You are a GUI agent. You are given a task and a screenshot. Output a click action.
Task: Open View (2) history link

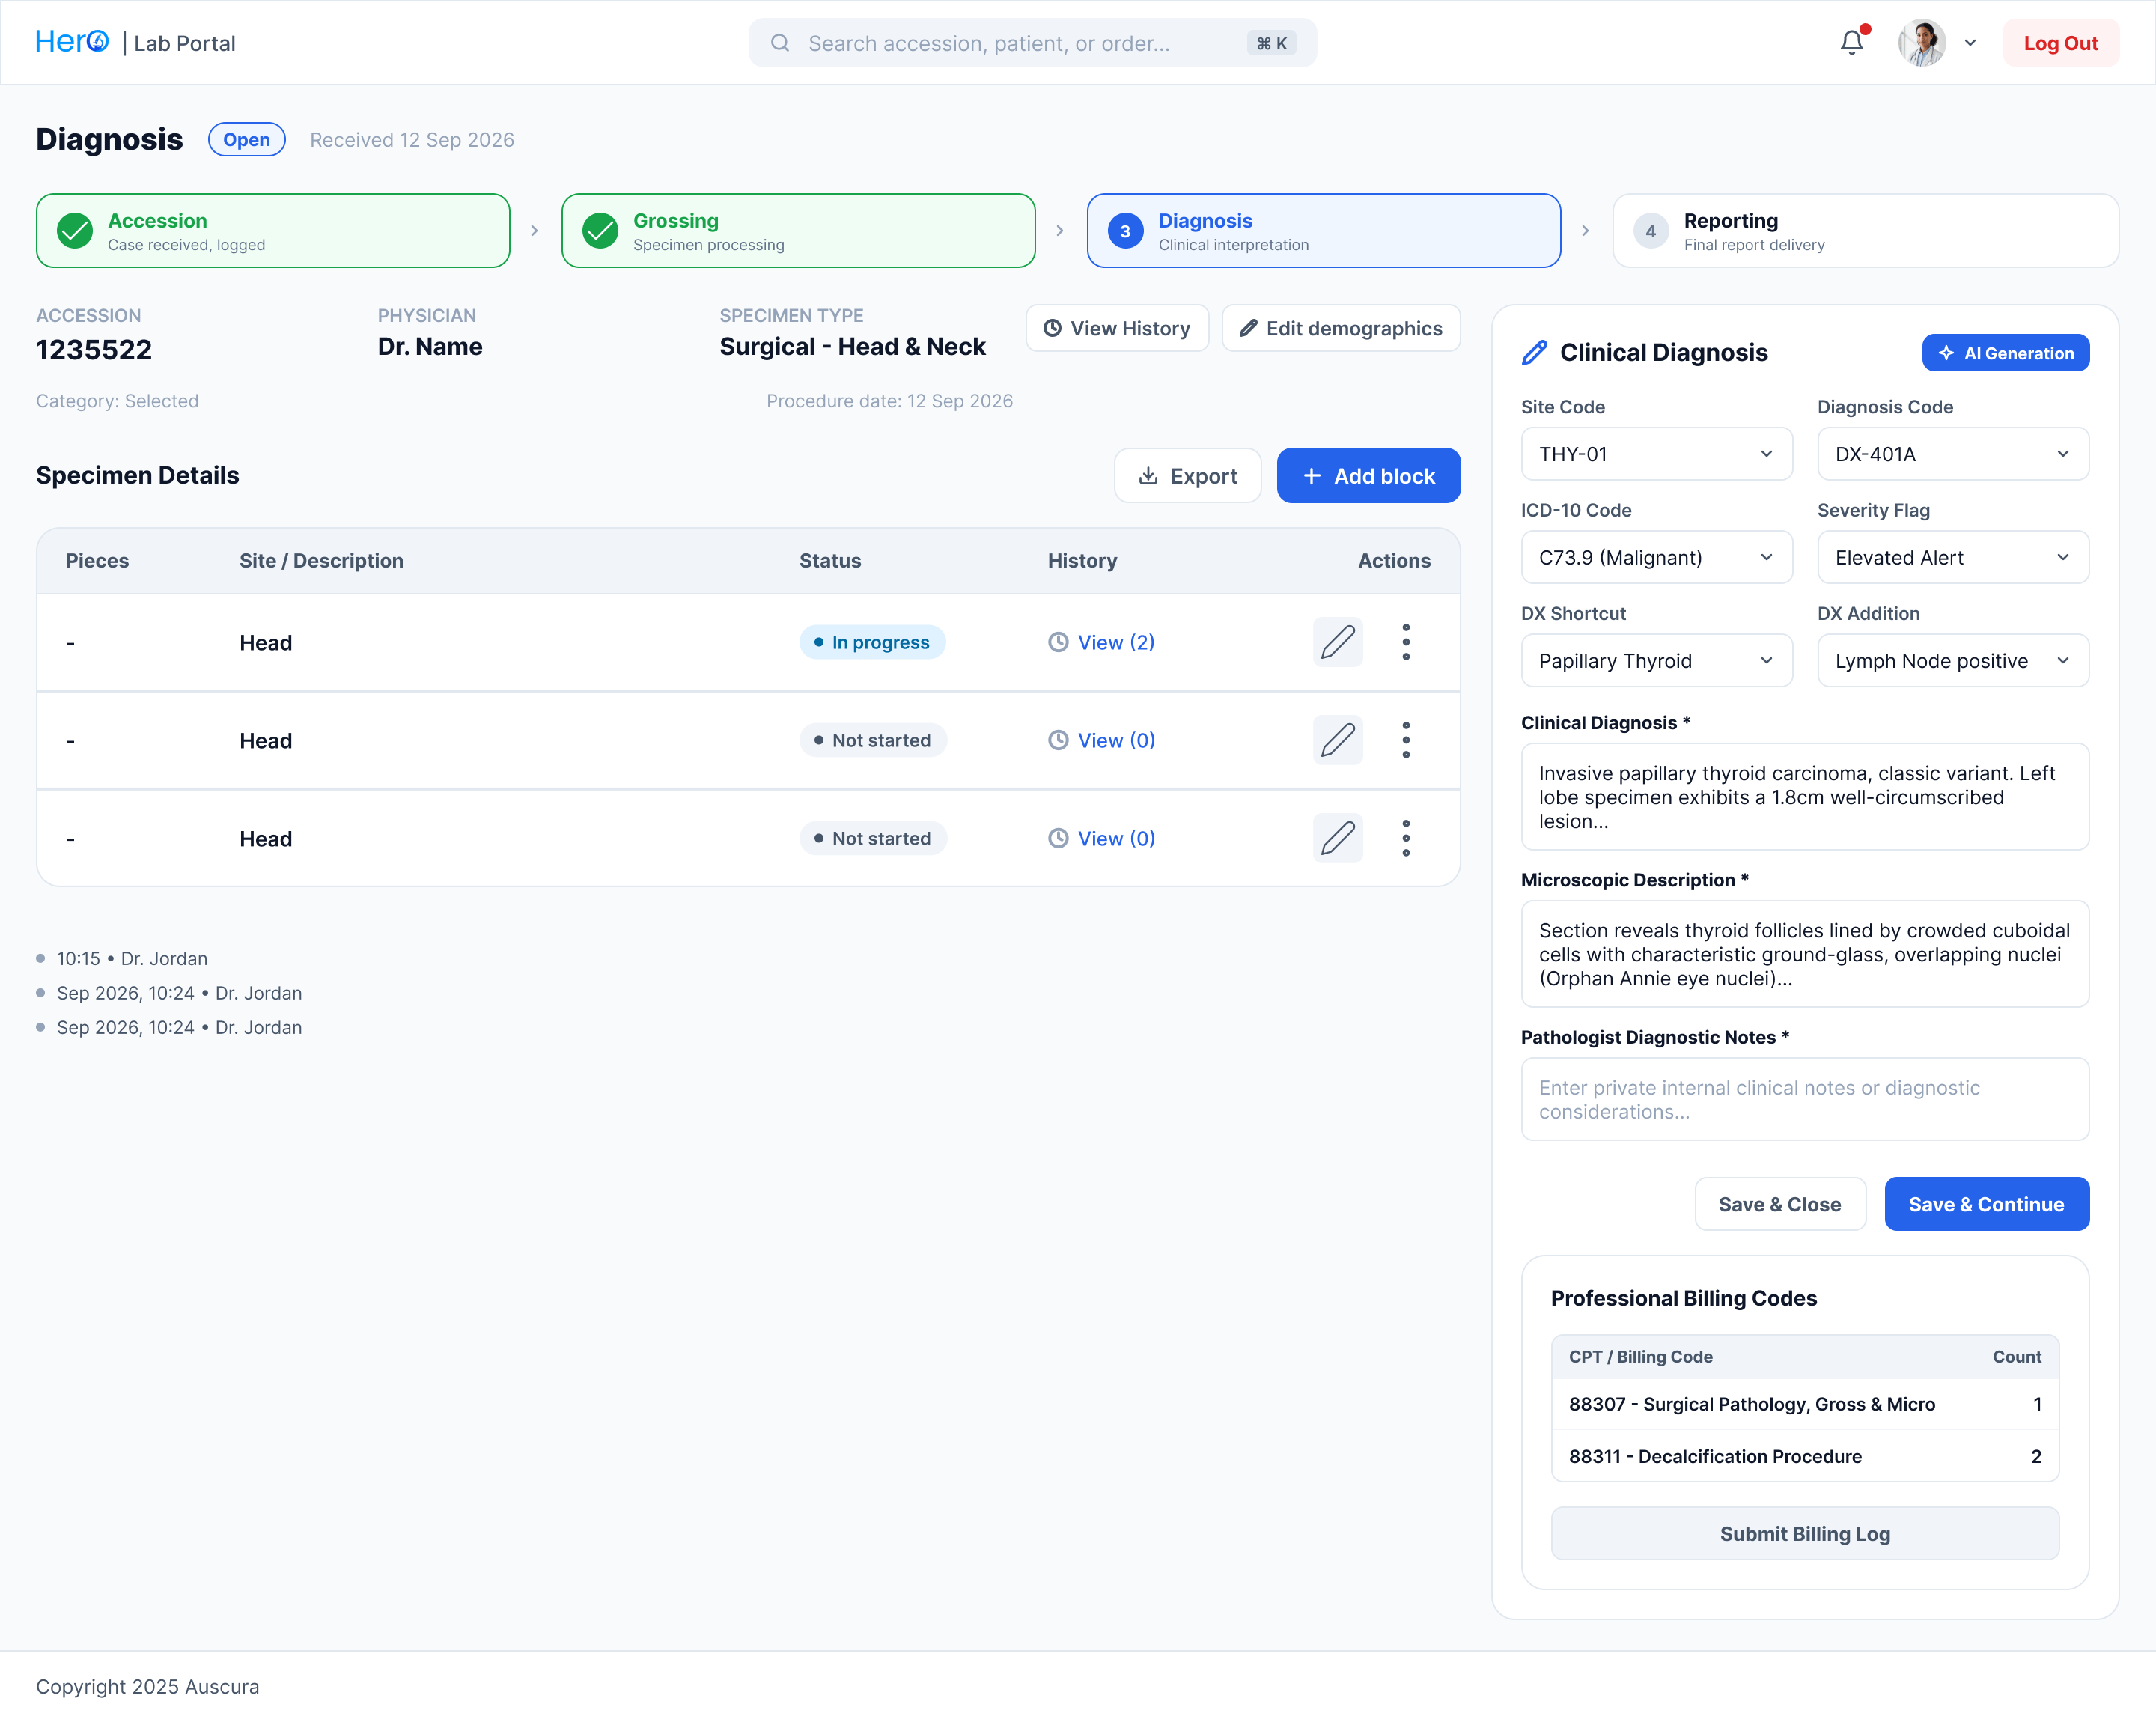click(x=1101, y=642)
